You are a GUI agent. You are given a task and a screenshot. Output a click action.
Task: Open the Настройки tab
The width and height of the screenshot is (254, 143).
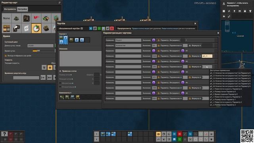23,9
